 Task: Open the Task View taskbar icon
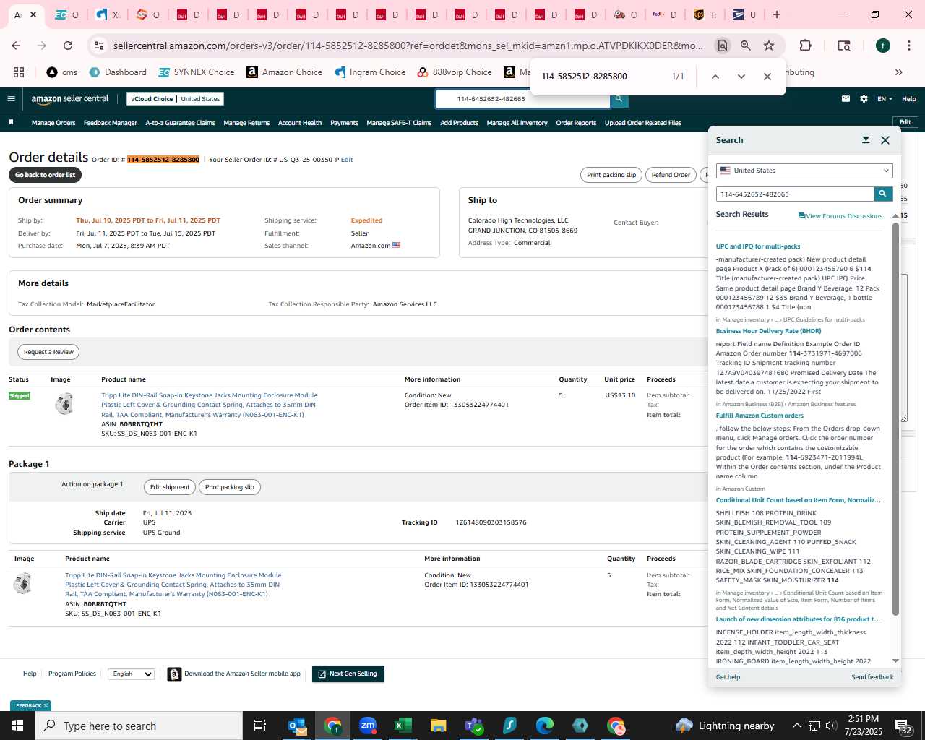(260, 726)
